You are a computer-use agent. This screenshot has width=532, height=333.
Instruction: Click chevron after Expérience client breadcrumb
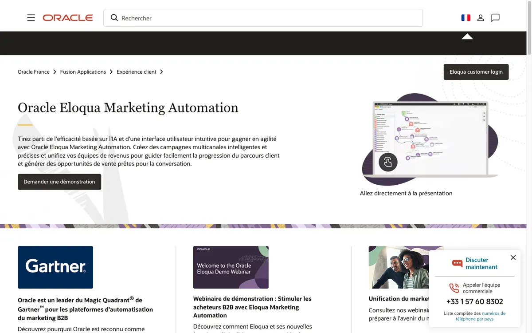click(161, 72)
